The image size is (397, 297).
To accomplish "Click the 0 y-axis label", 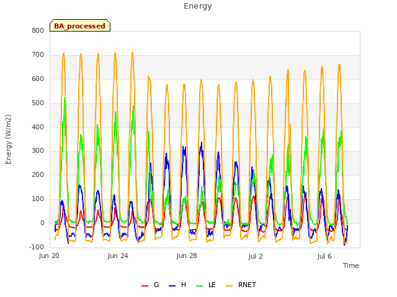I will click(42, 223).
